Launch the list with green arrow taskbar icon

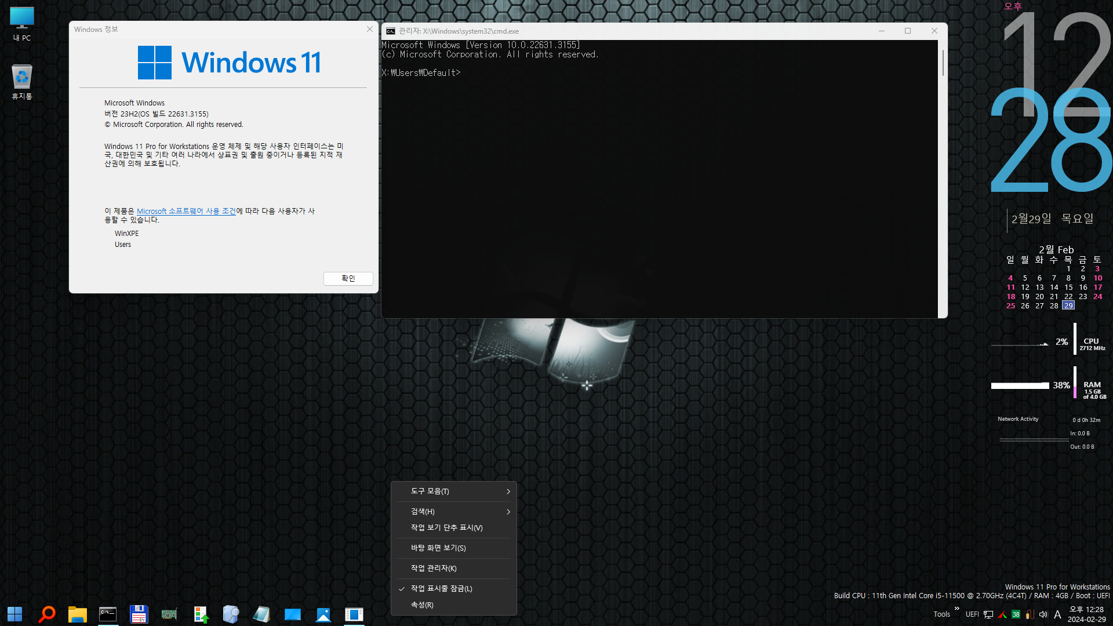tap(200, 614)
